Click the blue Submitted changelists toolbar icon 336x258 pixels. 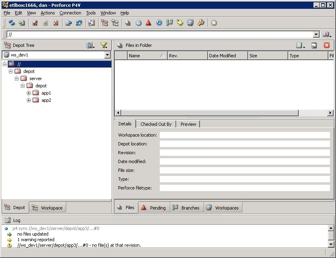(159, 23)
